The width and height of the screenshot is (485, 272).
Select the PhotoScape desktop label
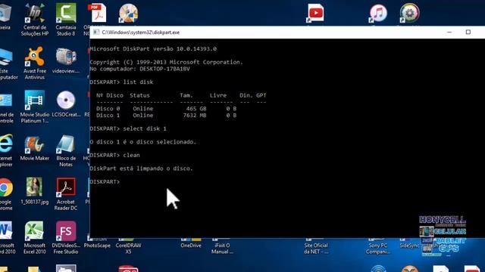point(97,246)
